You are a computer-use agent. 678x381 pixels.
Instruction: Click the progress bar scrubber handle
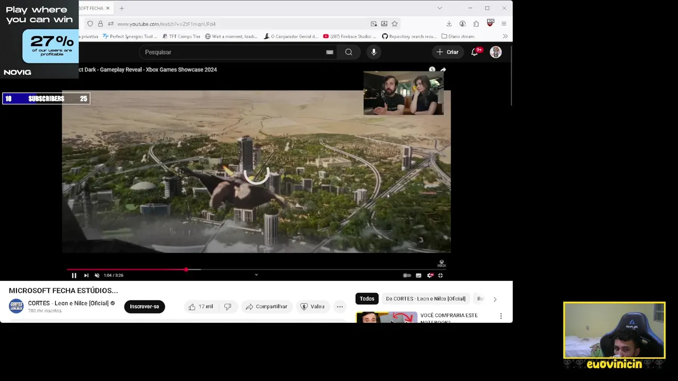(186, 269)
